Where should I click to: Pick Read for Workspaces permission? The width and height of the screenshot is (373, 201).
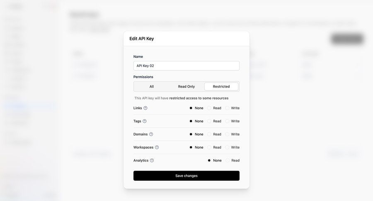coord(209,147)
